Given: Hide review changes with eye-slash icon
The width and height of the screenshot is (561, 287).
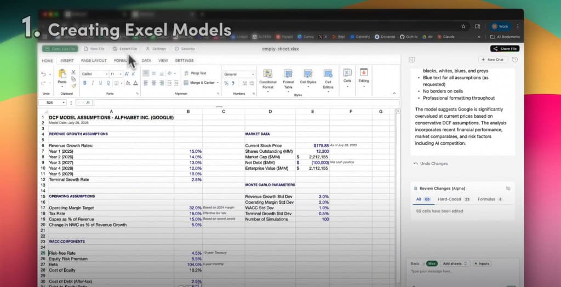Looking at the screenshot, I should point(508,188).
